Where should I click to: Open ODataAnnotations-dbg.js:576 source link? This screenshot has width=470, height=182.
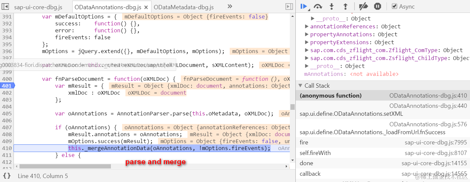pyautogui.click(x=428, y=124)
